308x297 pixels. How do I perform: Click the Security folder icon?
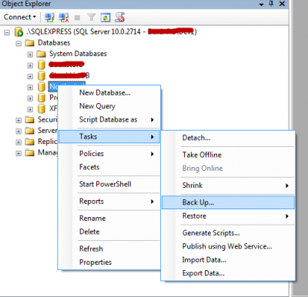tap(29, 120)
